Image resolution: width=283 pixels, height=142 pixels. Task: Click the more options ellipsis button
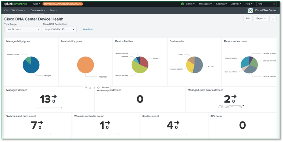click(x=273, y=18)
